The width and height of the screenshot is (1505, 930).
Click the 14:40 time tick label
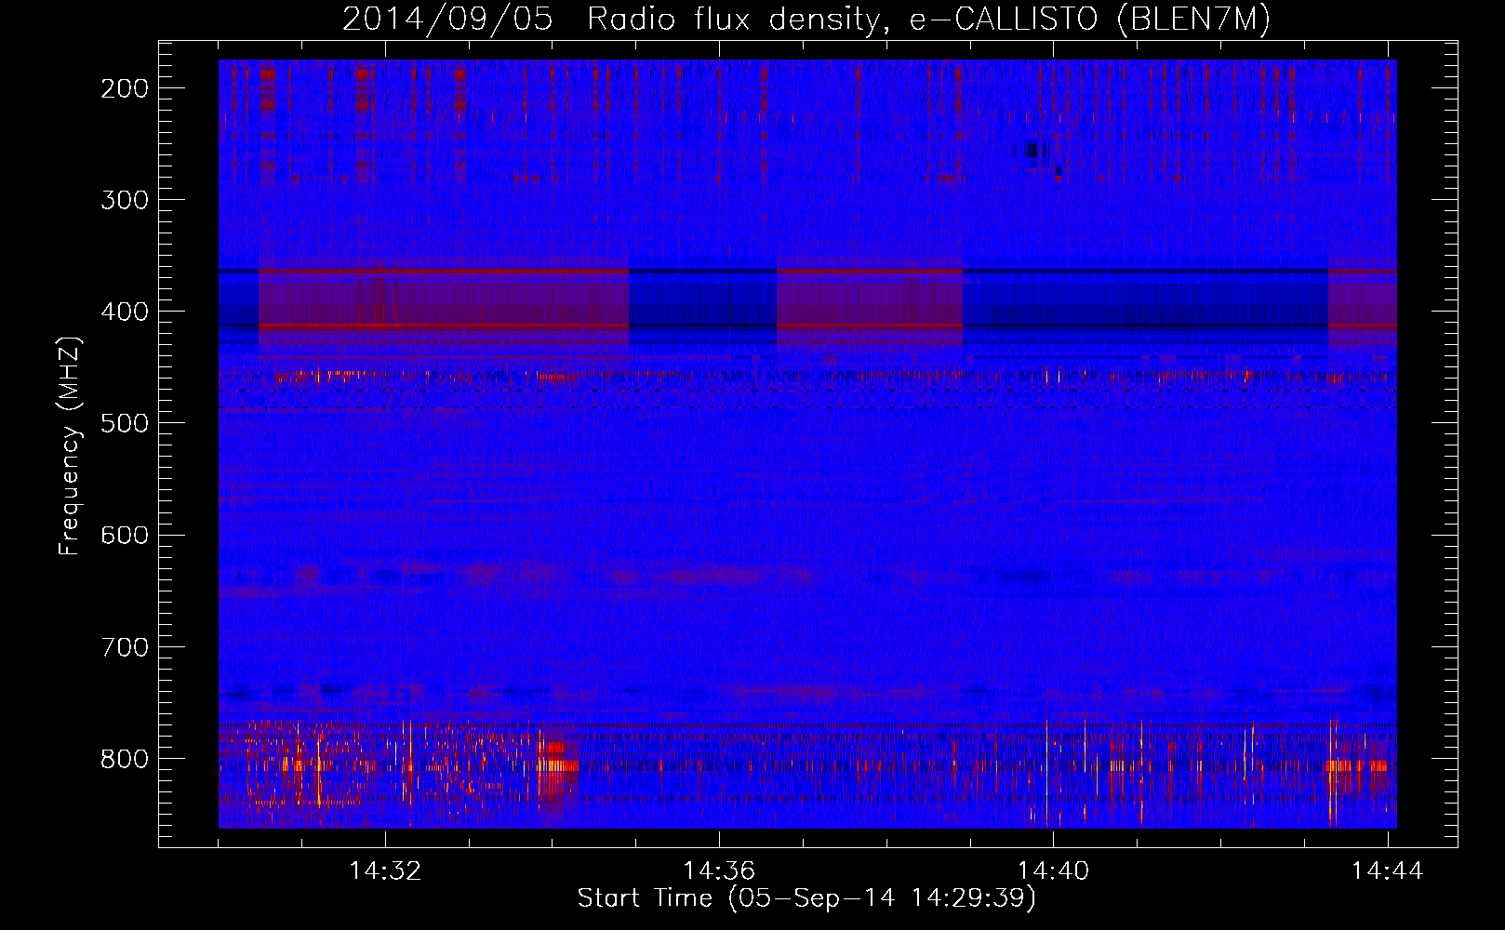1054,871
